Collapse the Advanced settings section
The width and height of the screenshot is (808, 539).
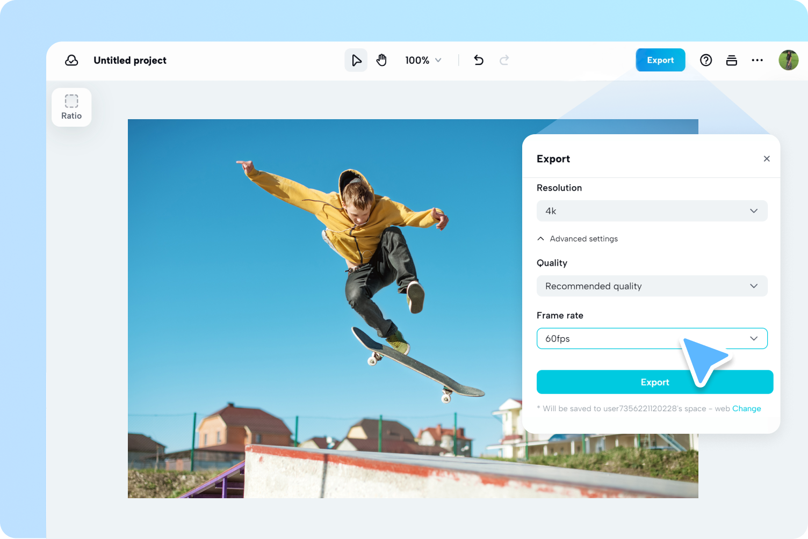578,238
